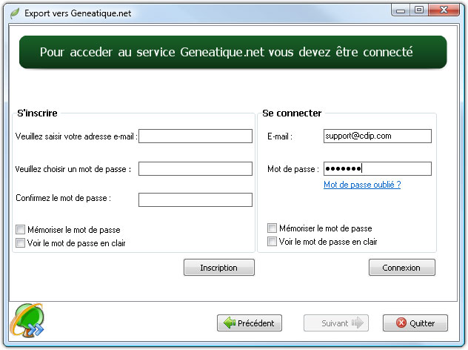Maximize the Export vers Geneatique.net window

click(x=419, y=10)
